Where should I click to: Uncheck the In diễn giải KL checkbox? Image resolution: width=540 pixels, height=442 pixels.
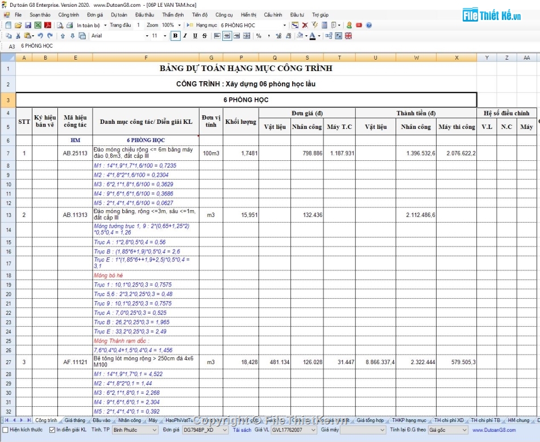point(52,430)
